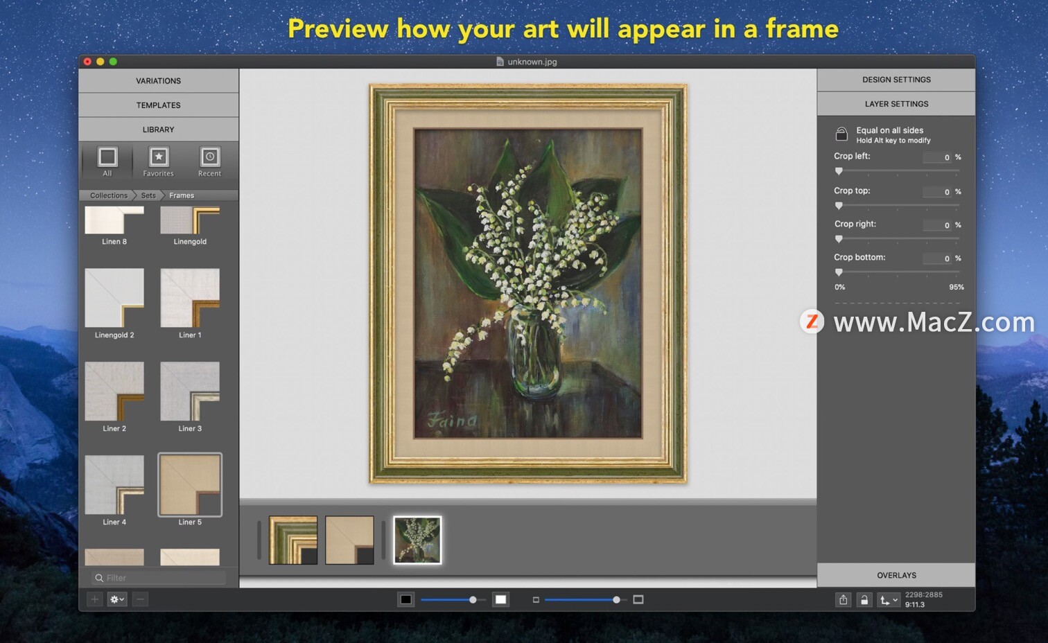Select the beige liner layer thumbnail

tap(349, 540)
